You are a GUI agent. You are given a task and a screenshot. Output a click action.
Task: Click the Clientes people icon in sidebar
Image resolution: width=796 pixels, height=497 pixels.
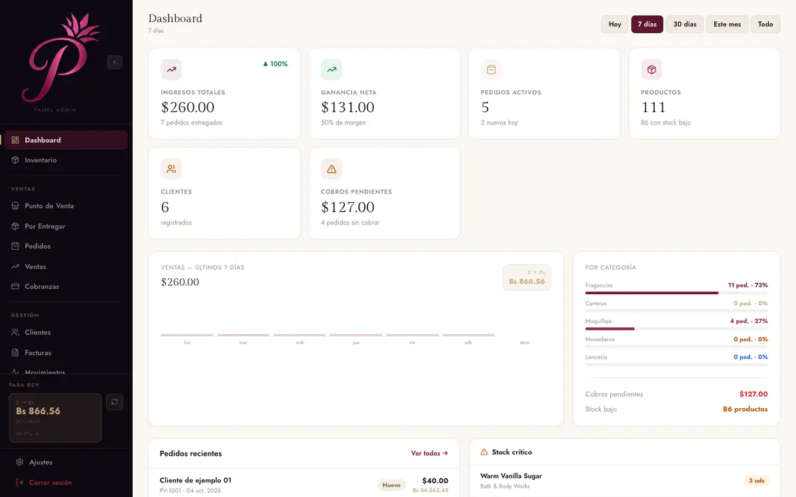15,332
